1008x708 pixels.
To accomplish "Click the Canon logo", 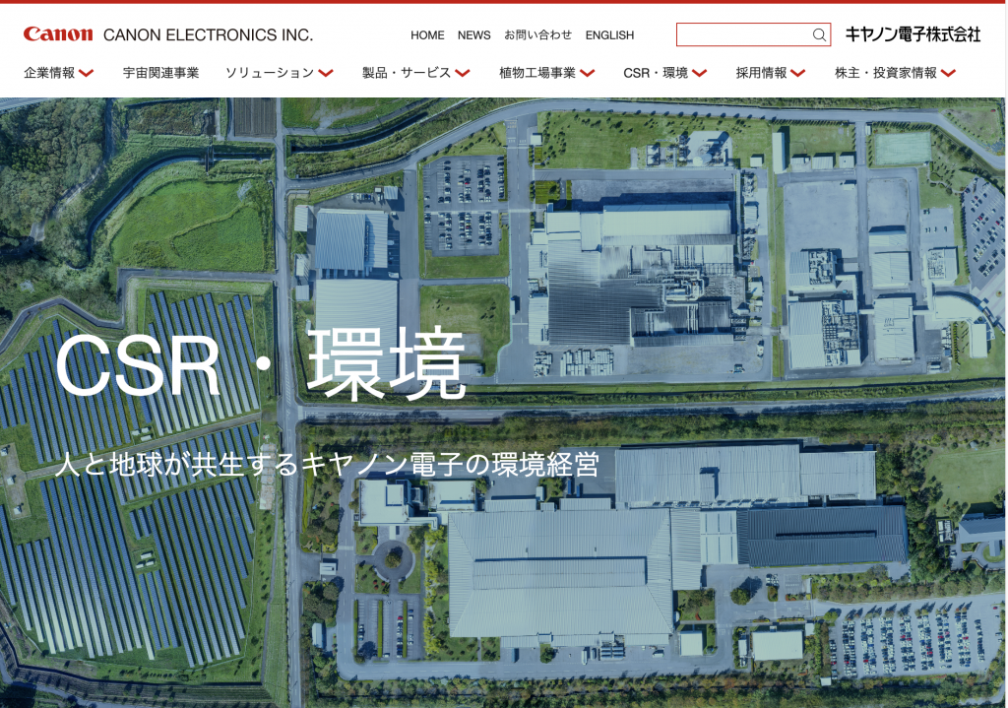I will point(58,34).
